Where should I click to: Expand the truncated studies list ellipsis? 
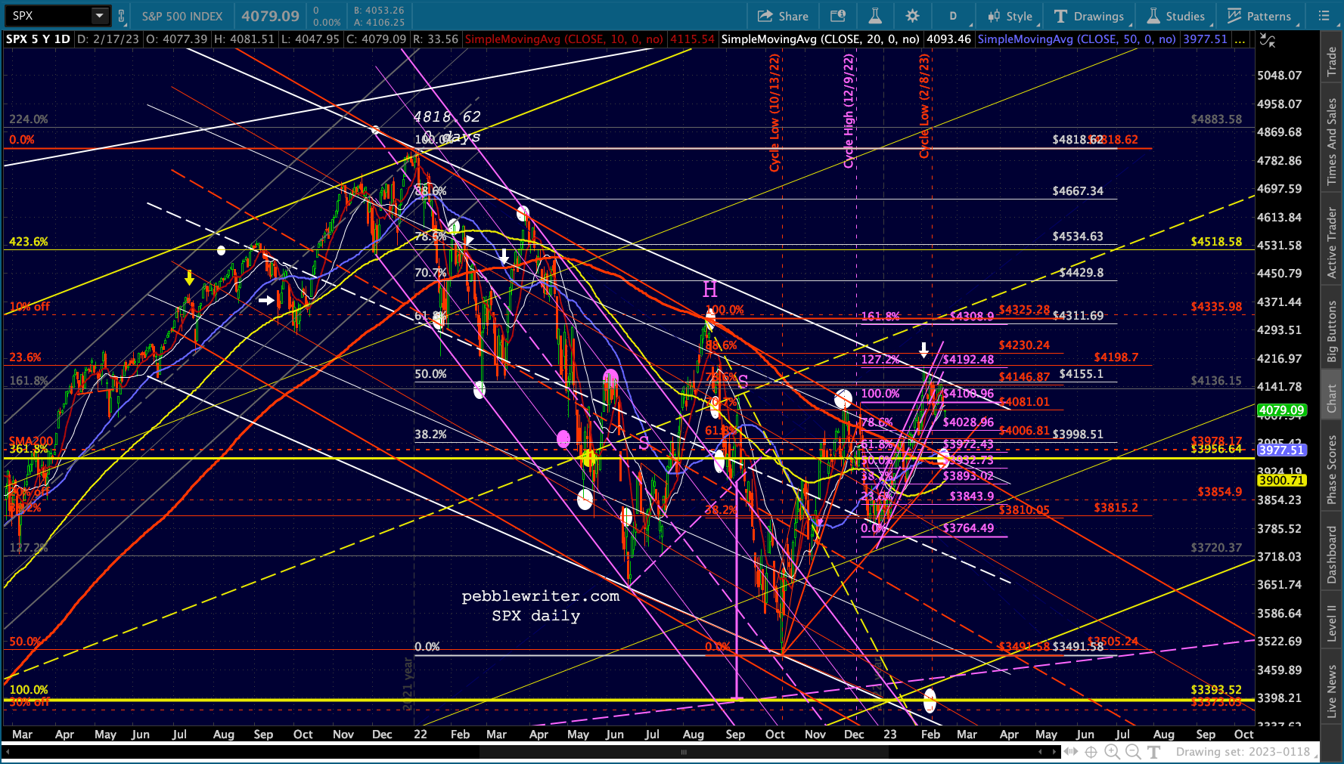[x=1239, y=39]
